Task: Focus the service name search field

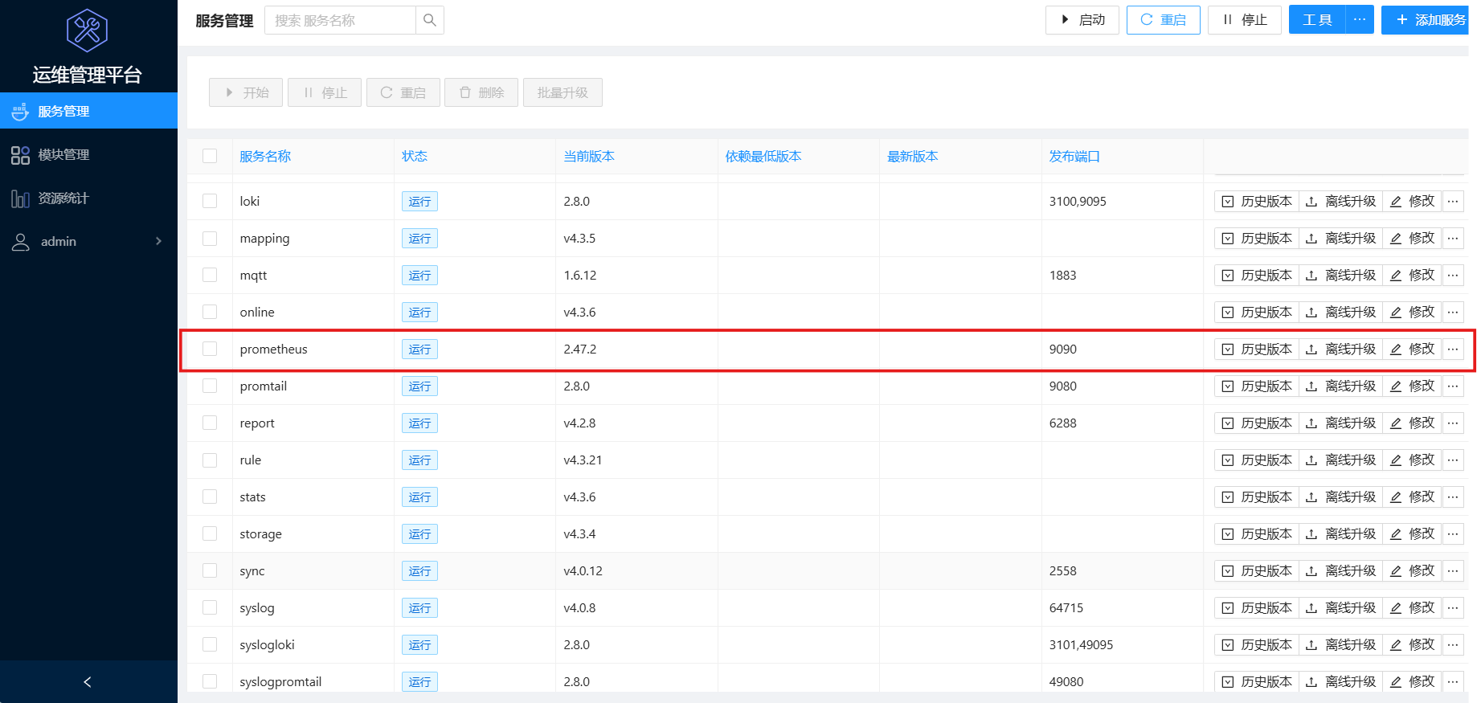Action: click(341, 20)
